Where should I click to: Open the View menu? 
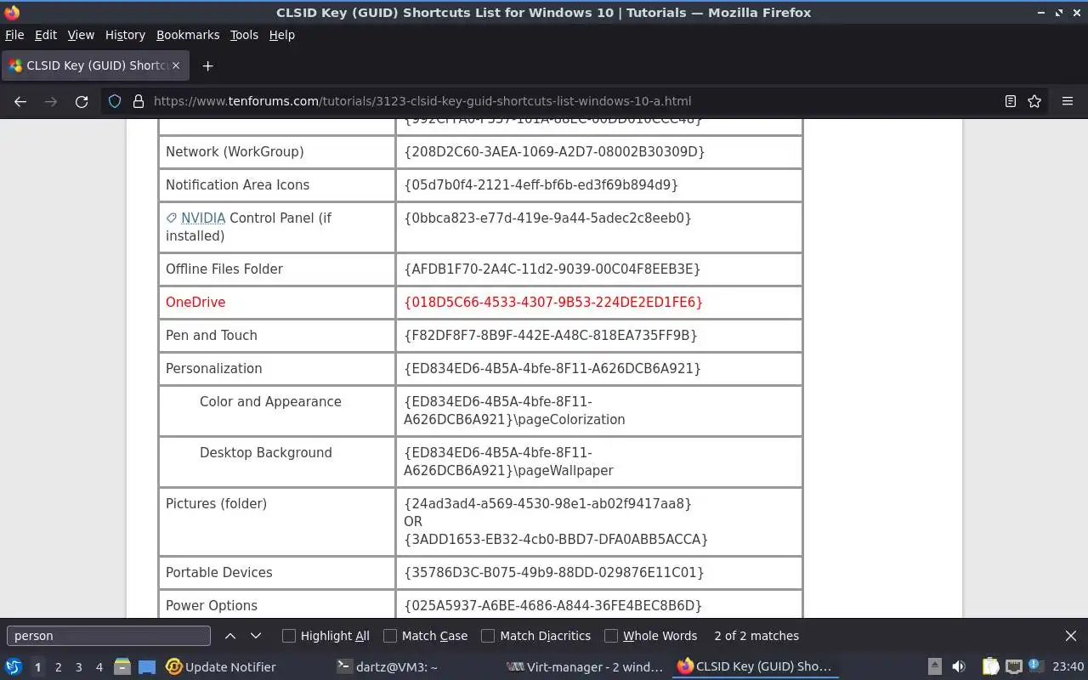pos(81,35)
